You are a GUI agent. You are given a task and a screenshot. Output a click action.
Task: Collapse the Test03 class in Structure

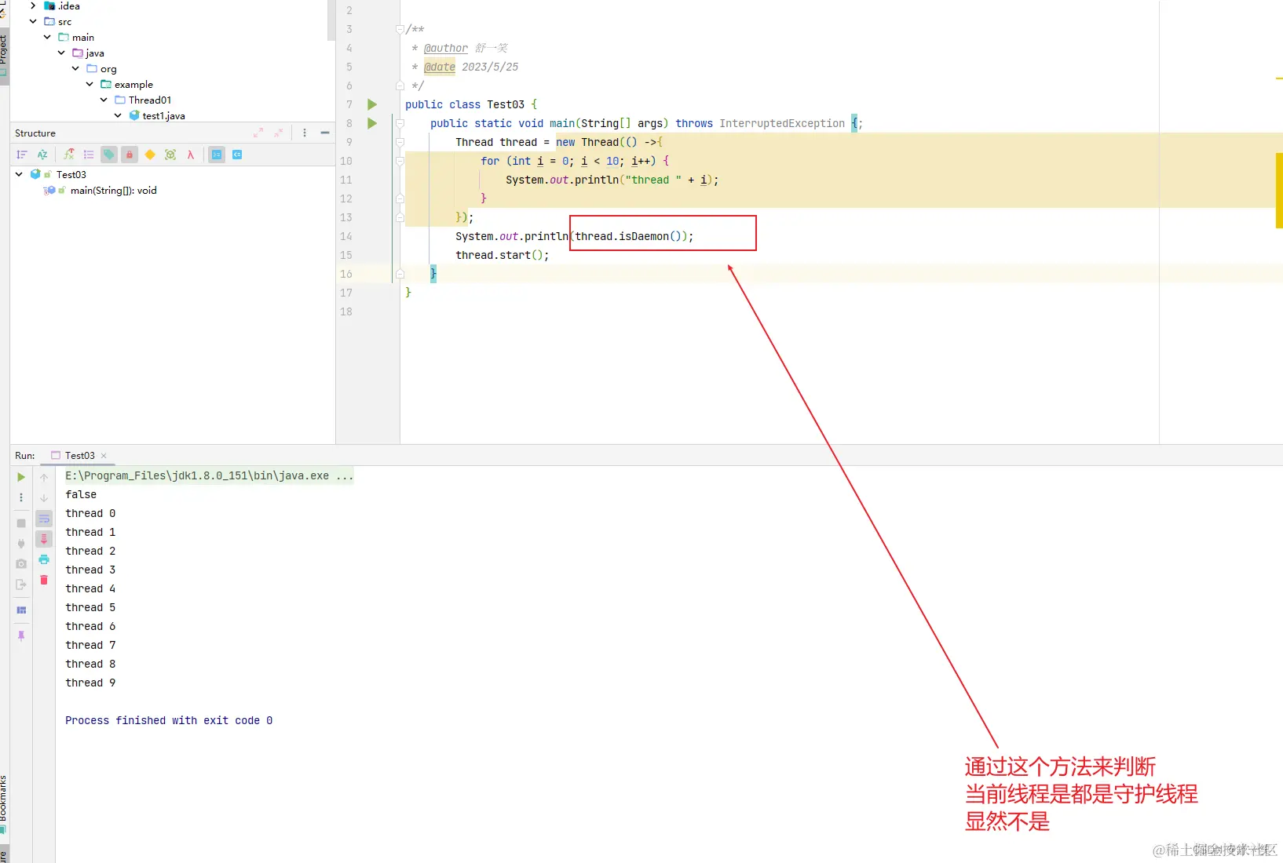tap(19, 174)
